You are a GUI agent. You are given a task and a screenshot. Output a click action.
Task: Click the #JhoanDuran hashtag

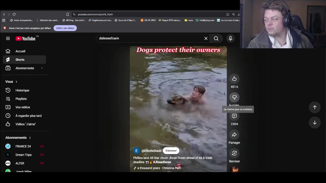click(162, 162)
